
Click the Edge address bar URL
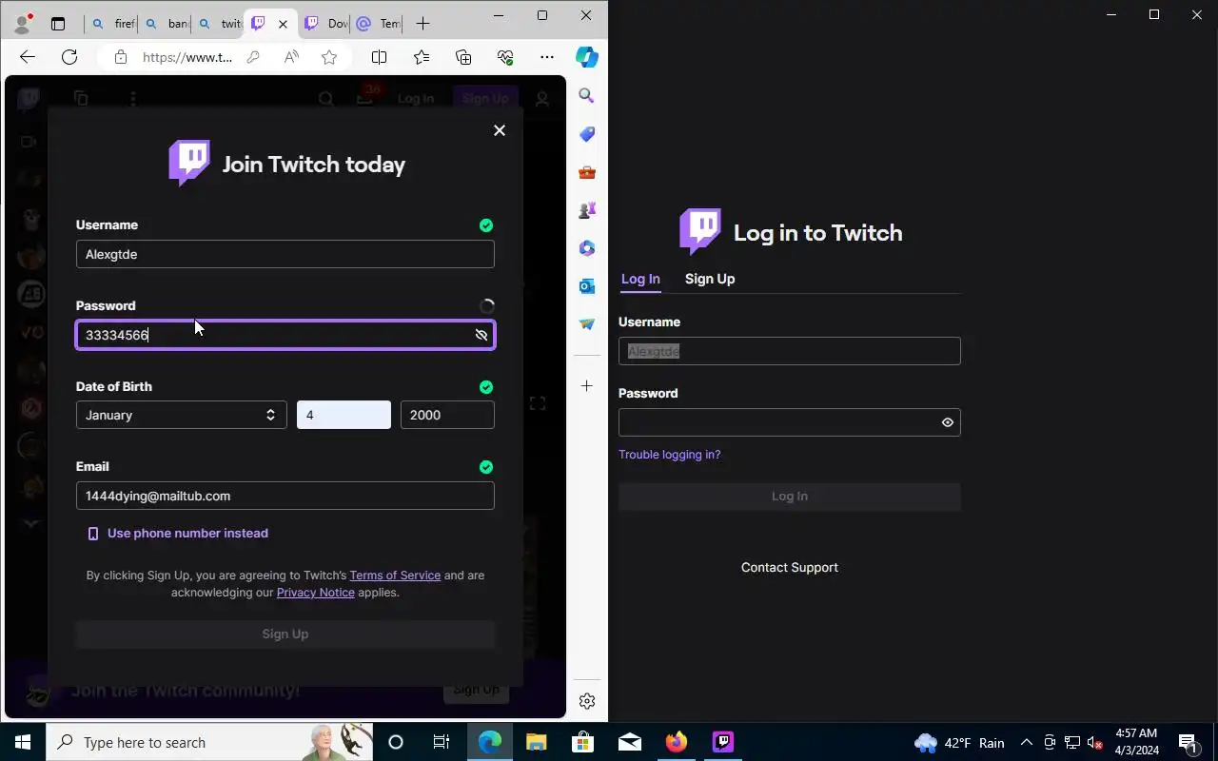187,57
